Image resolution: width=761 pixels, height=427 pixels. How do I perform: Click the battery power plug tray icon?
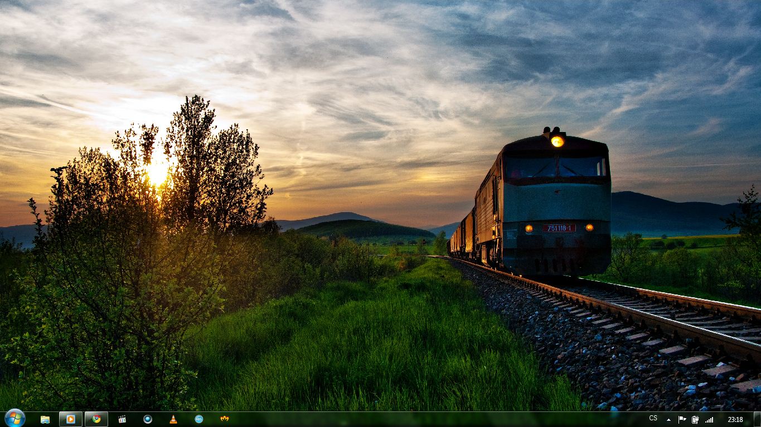pos(695,420)
